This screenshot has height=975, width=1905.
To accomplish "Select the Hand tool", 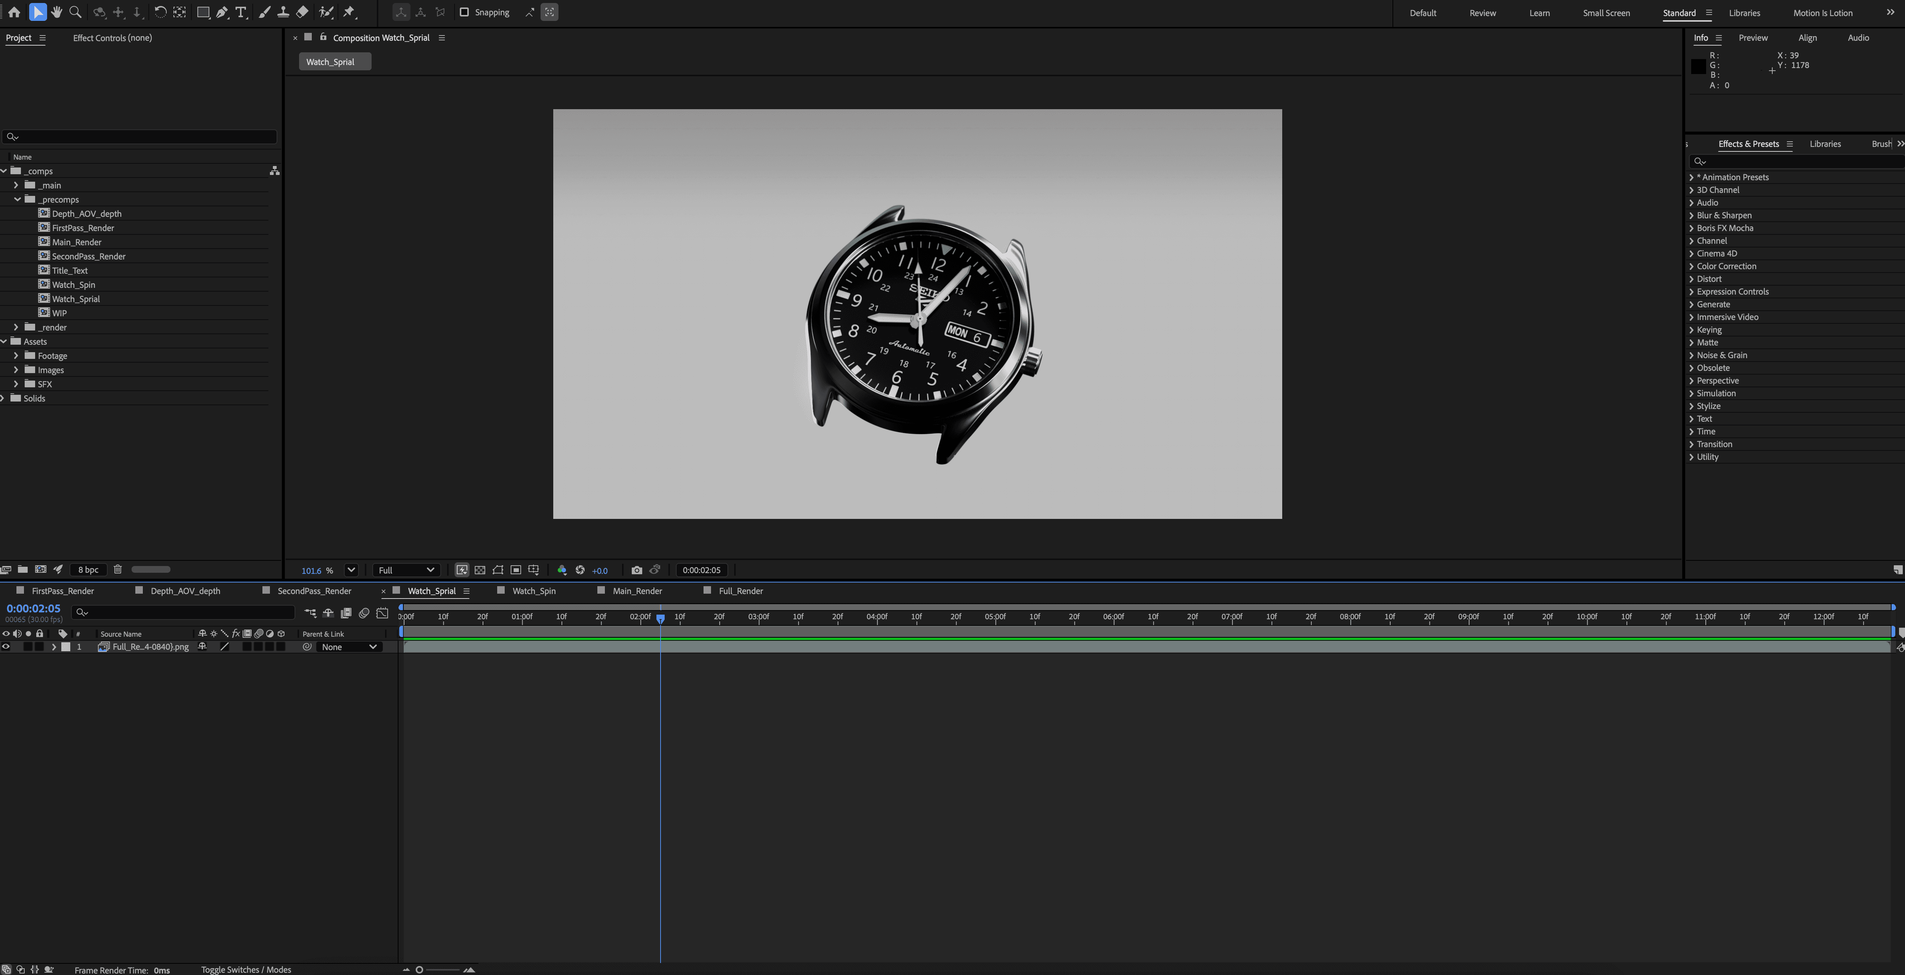I will [56, 12].
